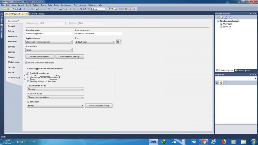The height and width of the screenshot is (145, 258).
Task: Click the Refresh icon in Solution Explorer
Action: [225, 17]
